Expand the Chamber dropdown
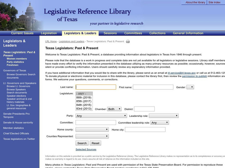 [x=114, y=109]
